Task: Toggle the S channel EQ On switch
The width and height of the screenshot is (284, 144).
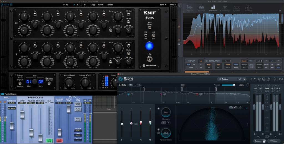Action: click(129, 46)
